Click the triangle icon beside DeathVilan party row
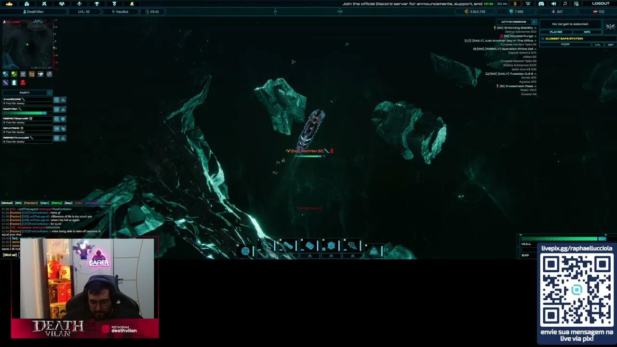The height and width of the screenshot is (347, 617). [x=63, y=109]
